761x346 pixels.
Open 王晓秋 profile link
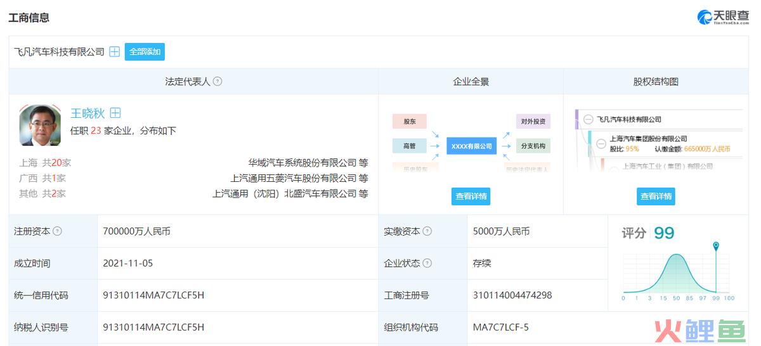[x=88, y=113]
